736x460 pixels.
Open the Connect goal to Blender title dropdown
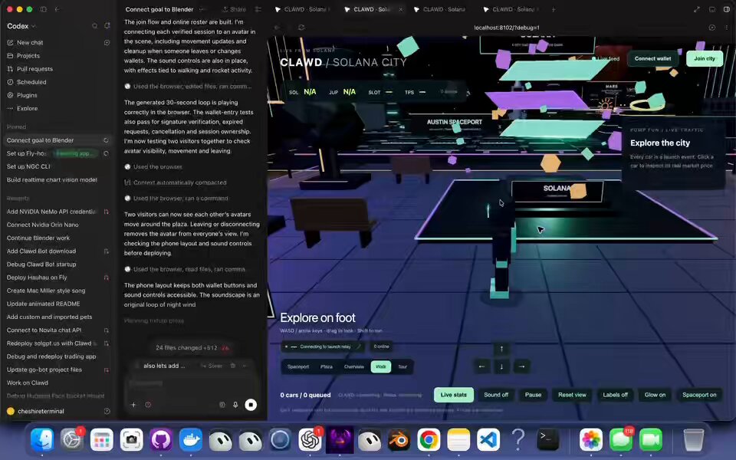202,9
